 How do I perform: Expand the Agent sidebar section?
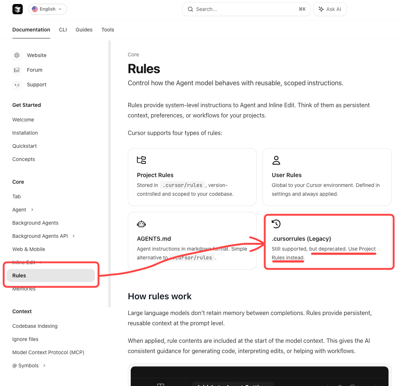pyautogui.click(x=32, y=210)
